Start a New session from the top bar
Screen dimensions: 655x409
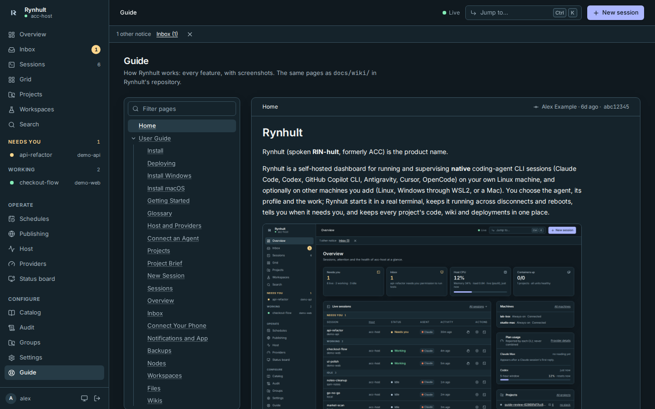point(615,13)
